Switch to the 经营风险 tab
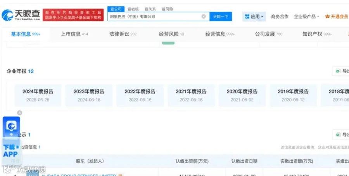Viewport: 349px width, 176px height. tap(172, 34)
